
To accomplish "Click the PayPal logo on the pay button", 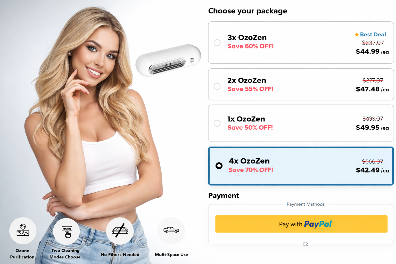I will tap(318, 224).
